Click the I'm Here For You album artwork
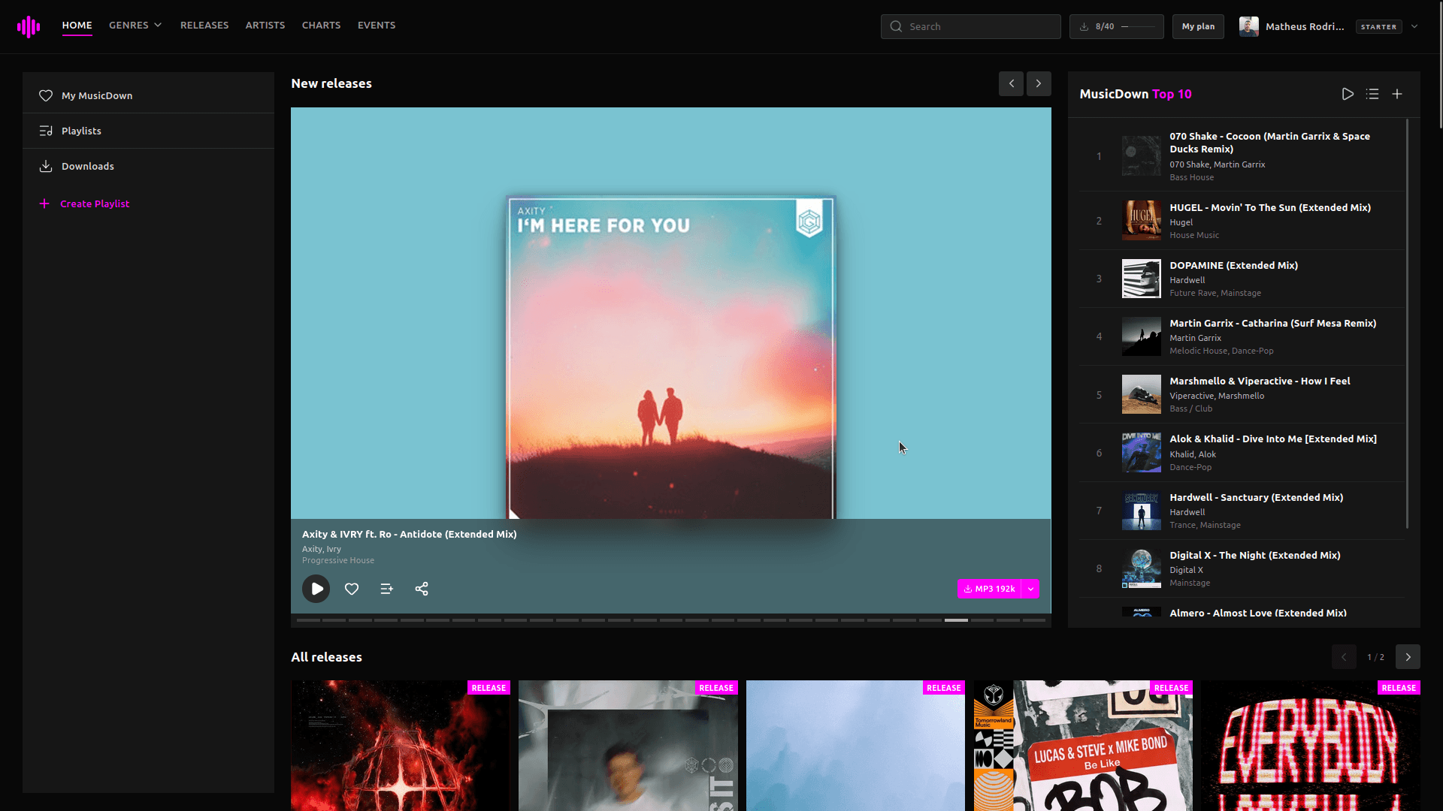The height and width of the screenshot is (811, 1443). pos(671,357)
